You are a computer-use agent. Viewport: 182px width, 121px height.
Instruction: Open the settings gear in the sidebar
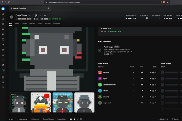3,82
